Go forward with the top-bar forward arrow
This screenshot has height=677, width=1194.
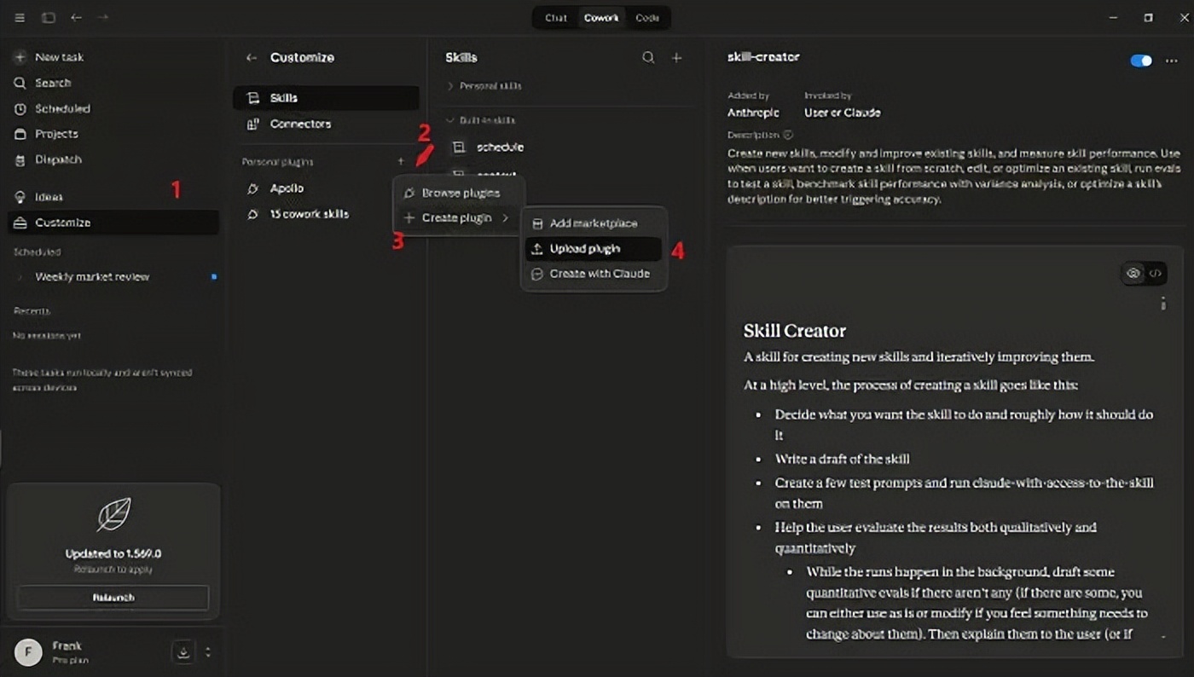[x=102, y=18]
